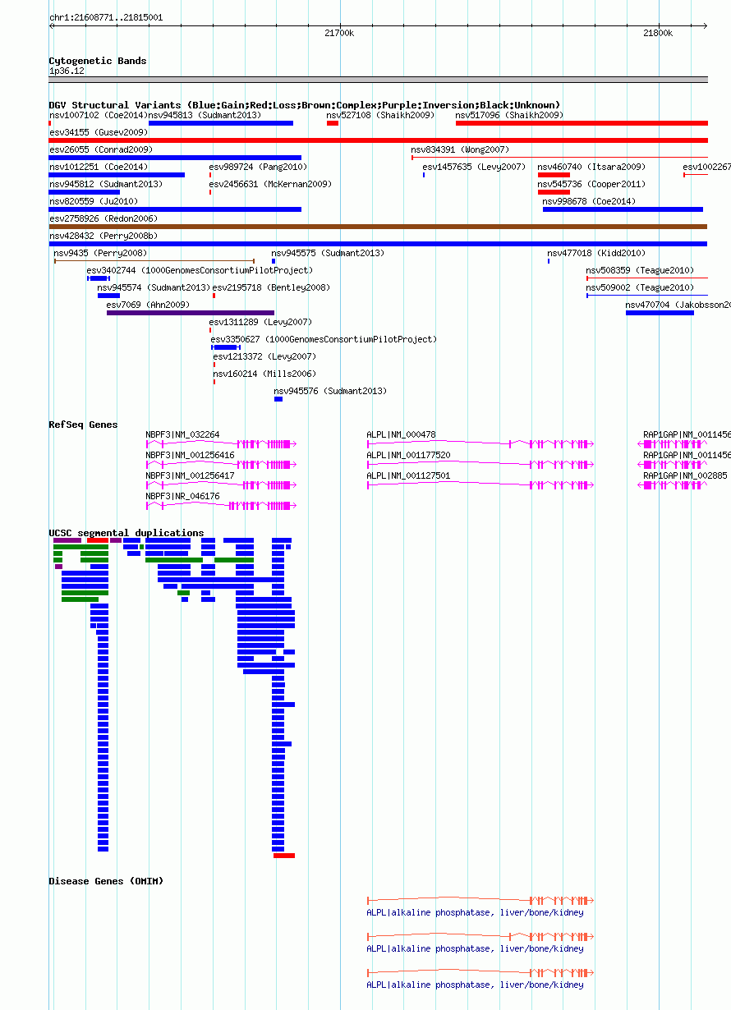
Task: Open nsv9435 (Perry2008) variant
Action: coord(154,261)
